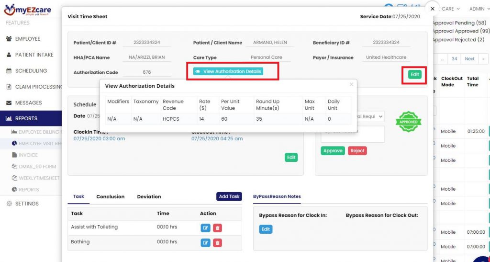This screenshot has width=490, height=262.
Task: Open Claim Processing in the sidebar
Action: point(34,87)
